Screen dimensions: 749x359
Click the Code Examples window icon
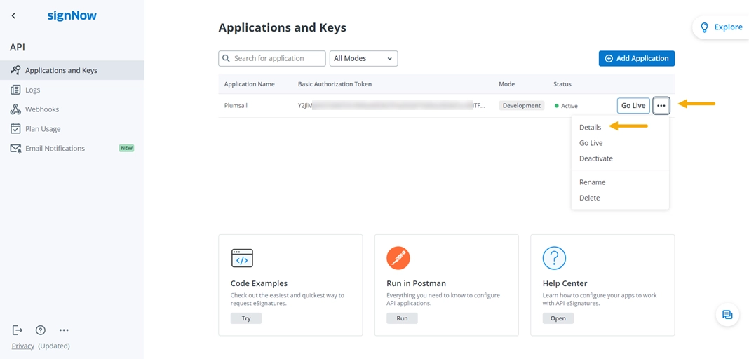(x=242, y=258)
